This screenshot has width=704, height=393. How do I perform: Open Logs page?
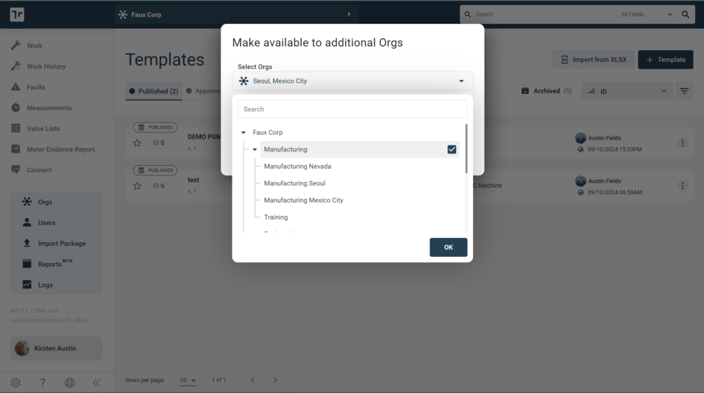tap(45, 285)
